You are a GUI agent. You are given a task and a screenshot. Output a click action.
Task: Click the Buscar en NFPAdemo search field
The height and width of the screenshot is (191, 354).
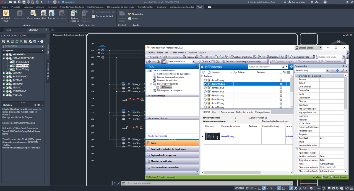point(264,67)
